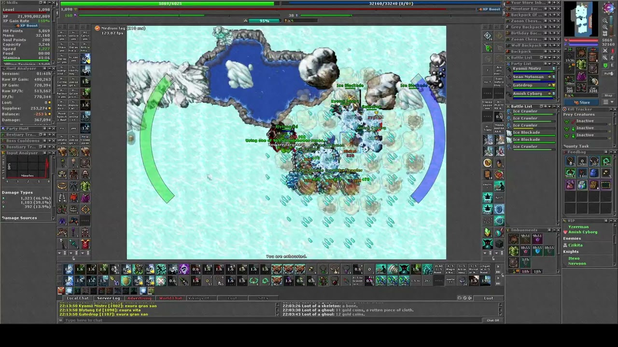Switch to the World Chat tab

coord(170,298)
